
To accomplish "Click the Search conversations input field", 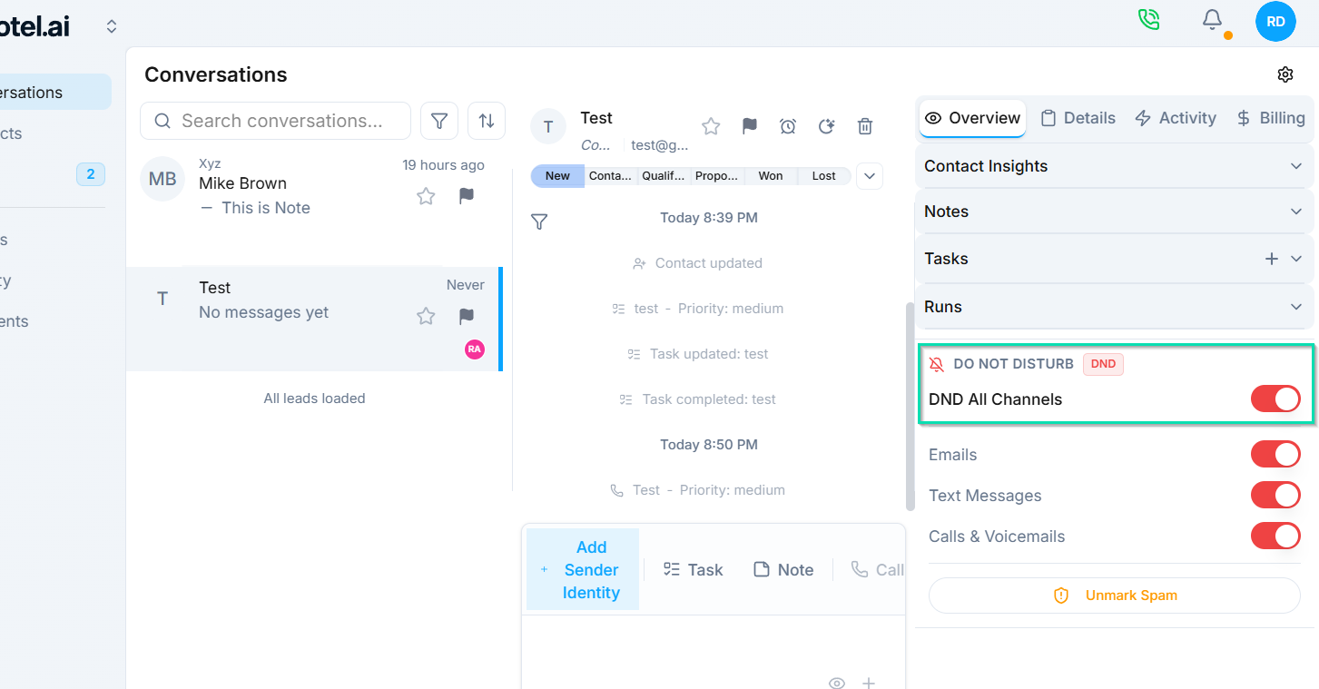I will pos(281,121).
